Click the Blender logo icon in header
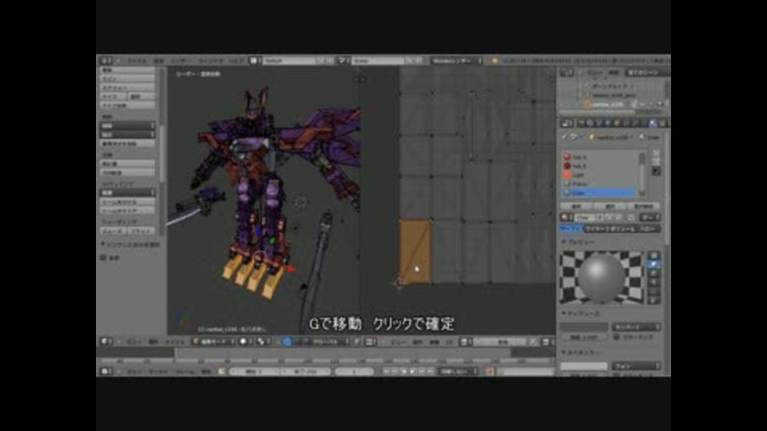The width and height of the screenshot is (767, 431). pyautogui.click(x=495, y=61)
